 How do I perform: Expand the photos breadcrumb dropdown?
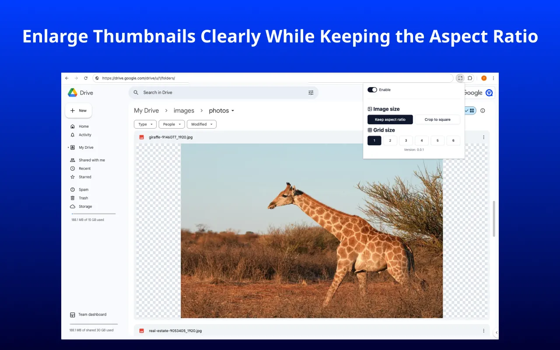[232, 110]
